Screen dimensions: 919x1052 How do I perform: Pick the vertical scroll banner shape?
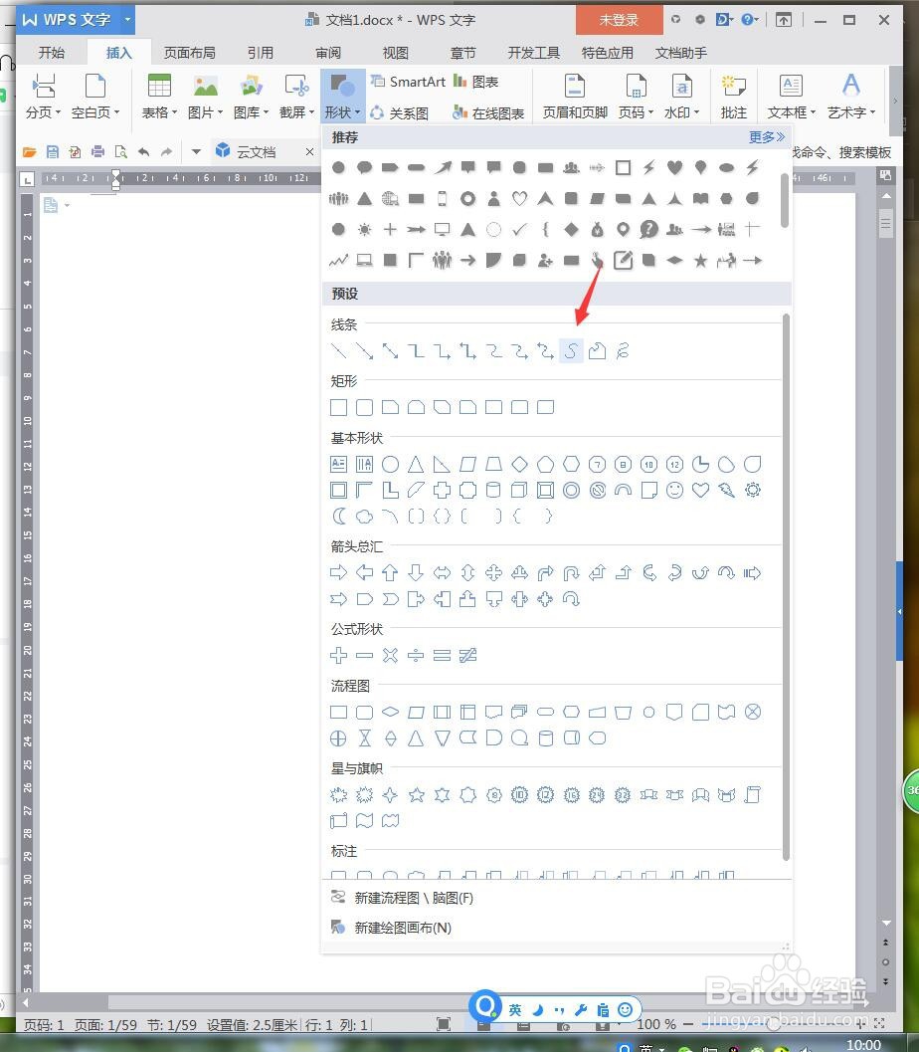point(753,795)
